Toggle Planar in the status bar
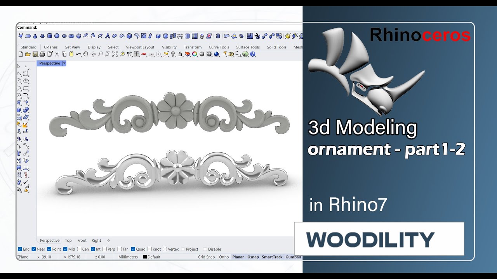This screenshot has width=497, height=279. (238, 257)
